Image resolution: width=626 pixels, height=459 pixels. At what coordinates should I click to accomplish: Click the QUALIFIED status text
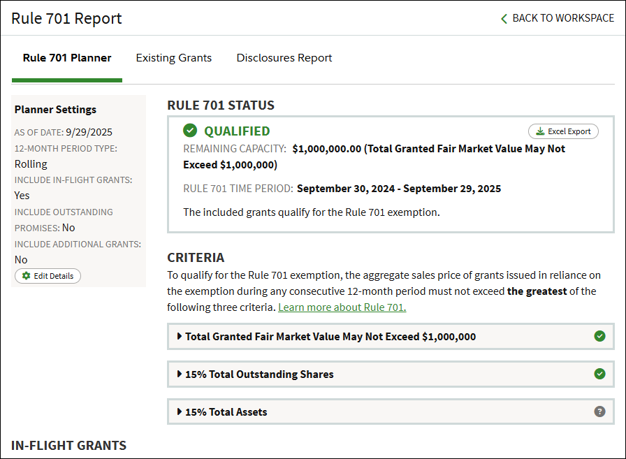tap(237, 131)
